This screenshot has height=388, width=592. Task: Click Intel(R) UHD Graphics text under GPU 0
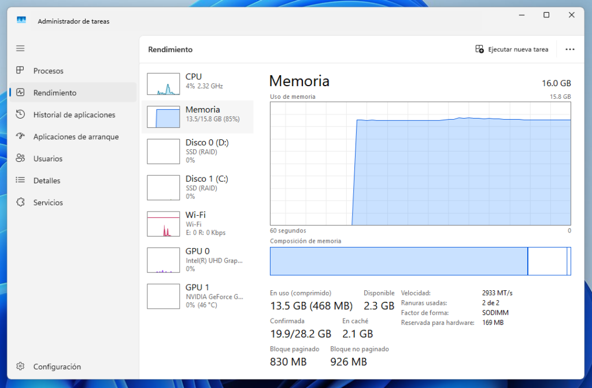214,261
